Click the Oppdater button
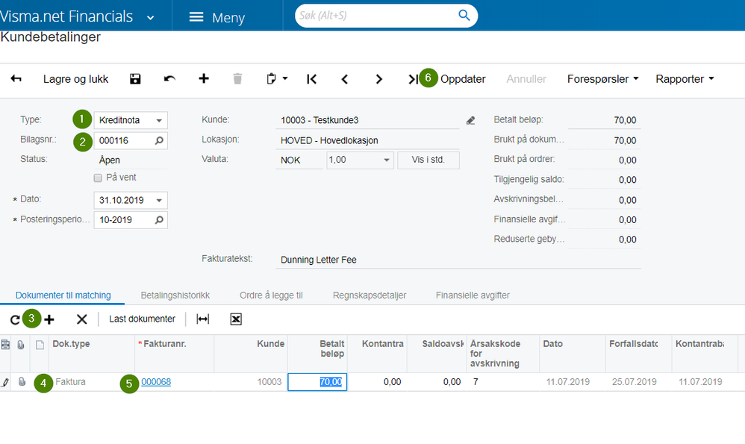Viewport: 745px width, 444px height. [x=463, y=79]
